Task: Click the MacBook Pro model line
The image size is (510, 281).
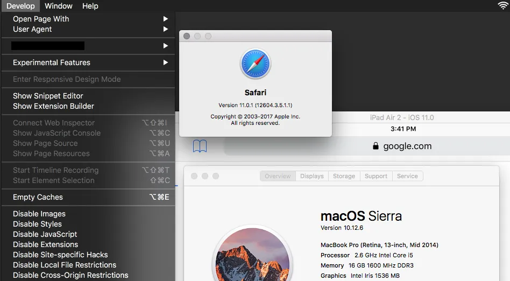Action: click(x=379, y=245)
